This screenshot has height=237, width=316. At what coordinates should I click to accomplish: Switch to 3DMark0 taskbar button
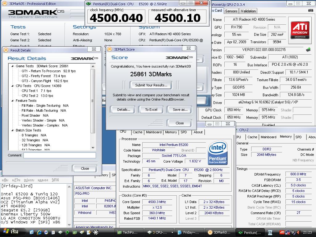[220, 233]
